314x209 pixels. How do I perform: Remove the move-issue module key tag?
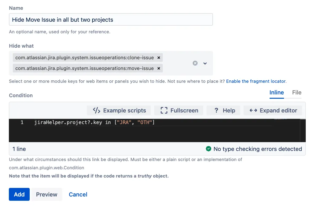point(159,68)
